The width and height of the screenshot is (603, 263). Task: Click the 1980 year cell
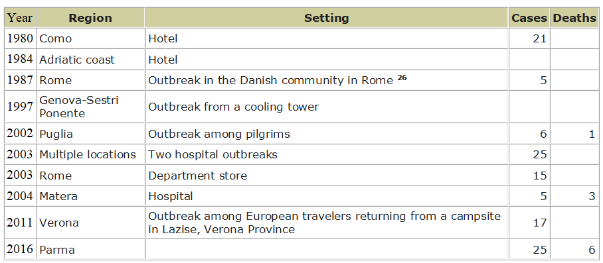[x=21, y=38]
